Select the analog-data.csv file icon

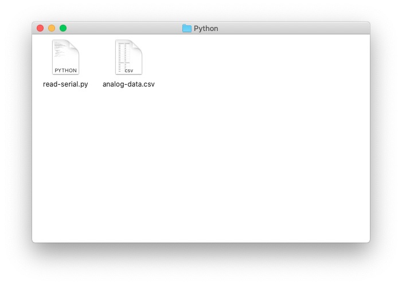[x=128, y=57]
